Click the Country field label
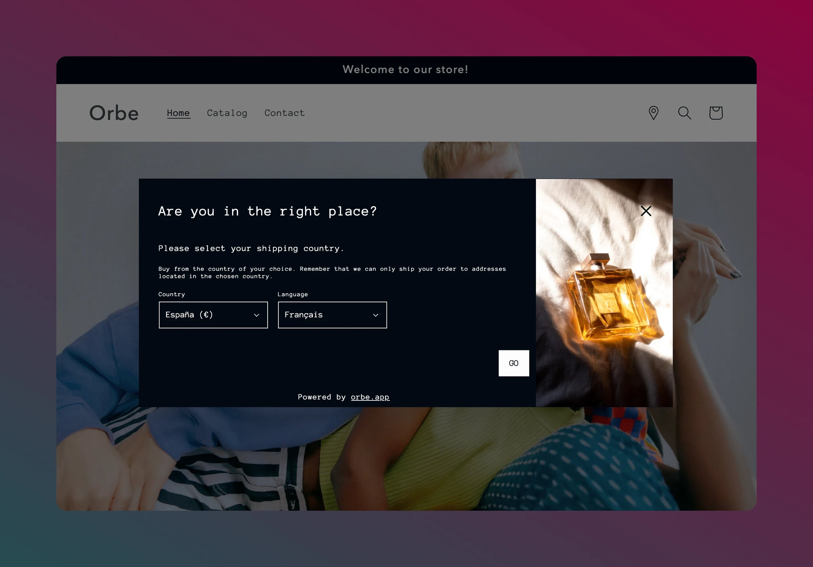This screenshot has width=813, height=567. coord(172,295)
